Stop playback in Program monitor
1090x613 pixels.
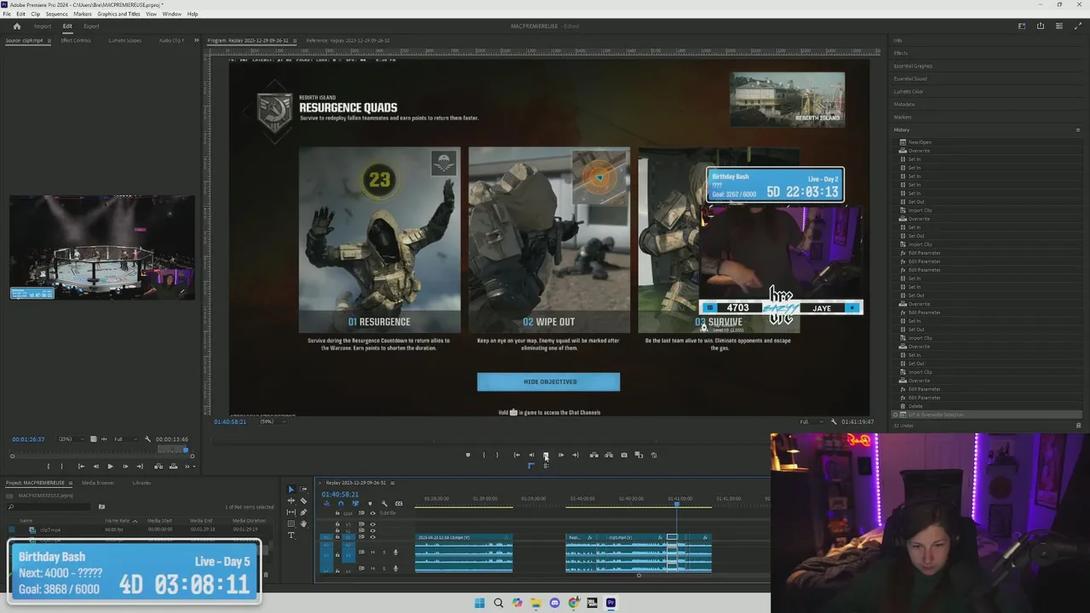[546, 455]
